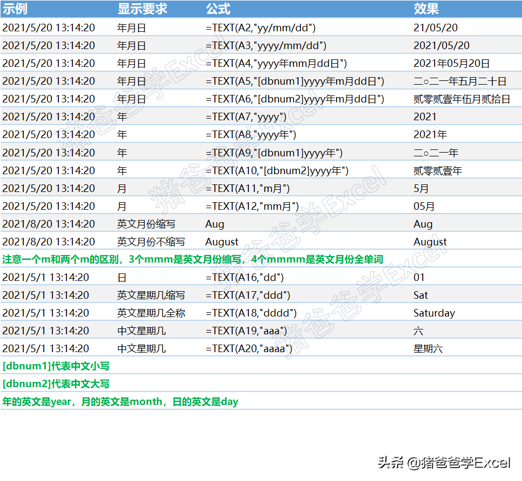Select the 英文星期几全称 cell
Viewport: 522px width, 481px height.
pos(151,313)
